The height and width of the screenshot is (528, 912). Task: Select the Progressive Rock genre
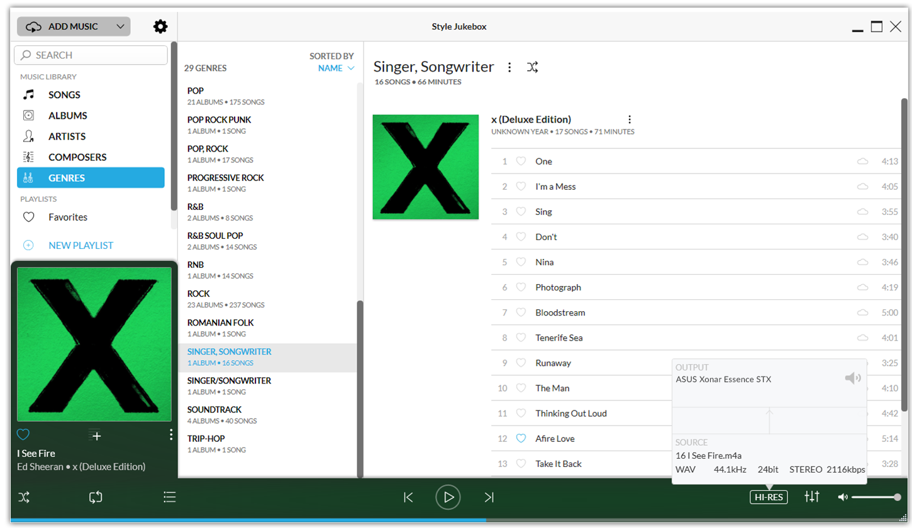[267, 183]
